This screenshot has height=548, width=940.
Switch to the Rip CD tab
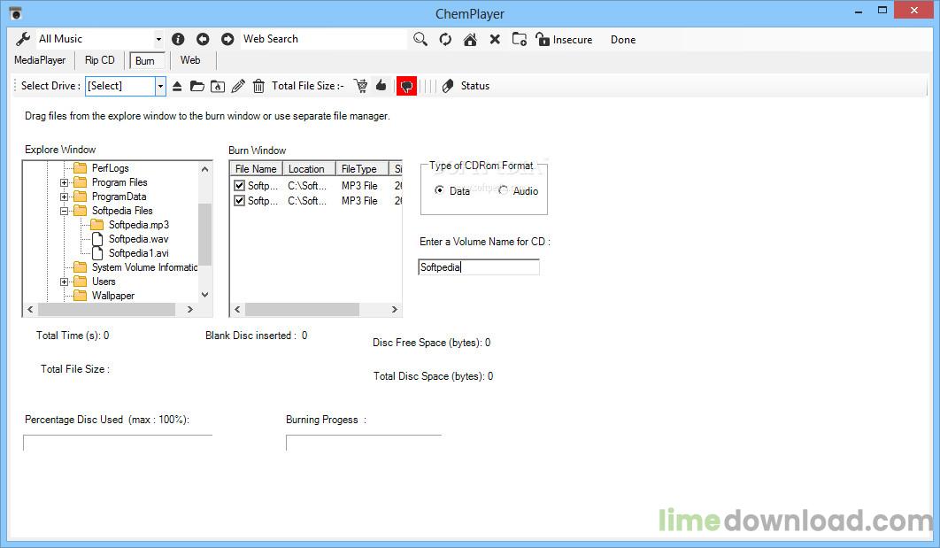click(99, 60)
